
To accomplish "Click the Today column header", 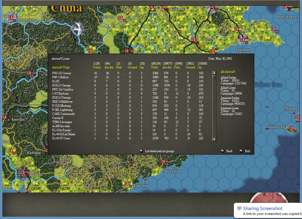I will point(97,67).
